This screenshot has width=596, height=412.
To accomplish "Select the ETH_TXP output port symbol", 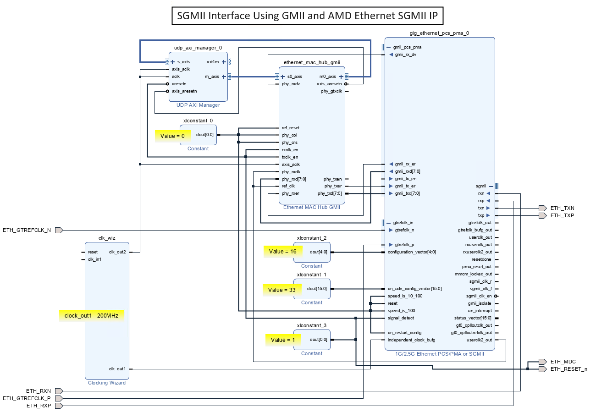I will 543,215.
